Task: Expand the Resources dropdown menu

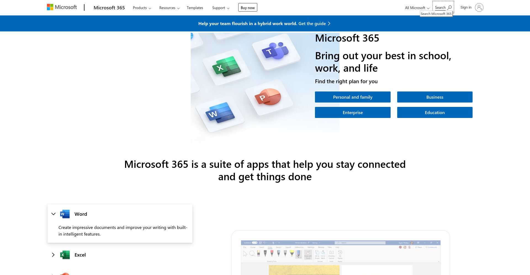Action: [169, 8]
